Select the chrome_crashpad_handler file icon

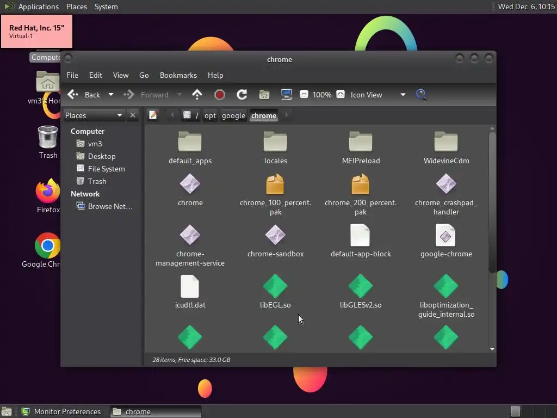click(446, 184)
